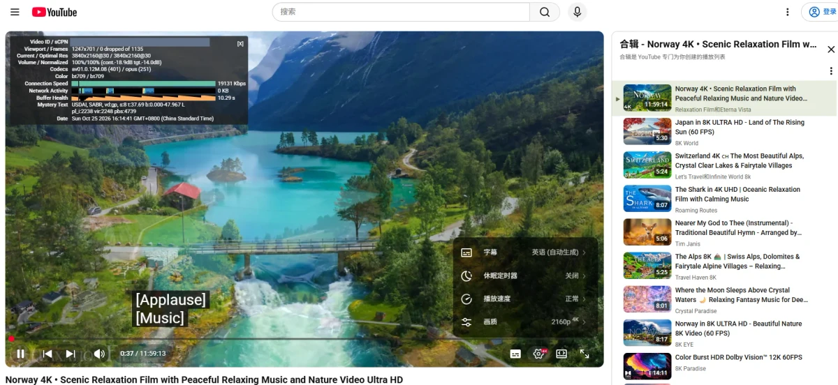Viewport: 838px width, 385px height.
Task: Click the sleep timer moon icon
Action: coord(466,275)
